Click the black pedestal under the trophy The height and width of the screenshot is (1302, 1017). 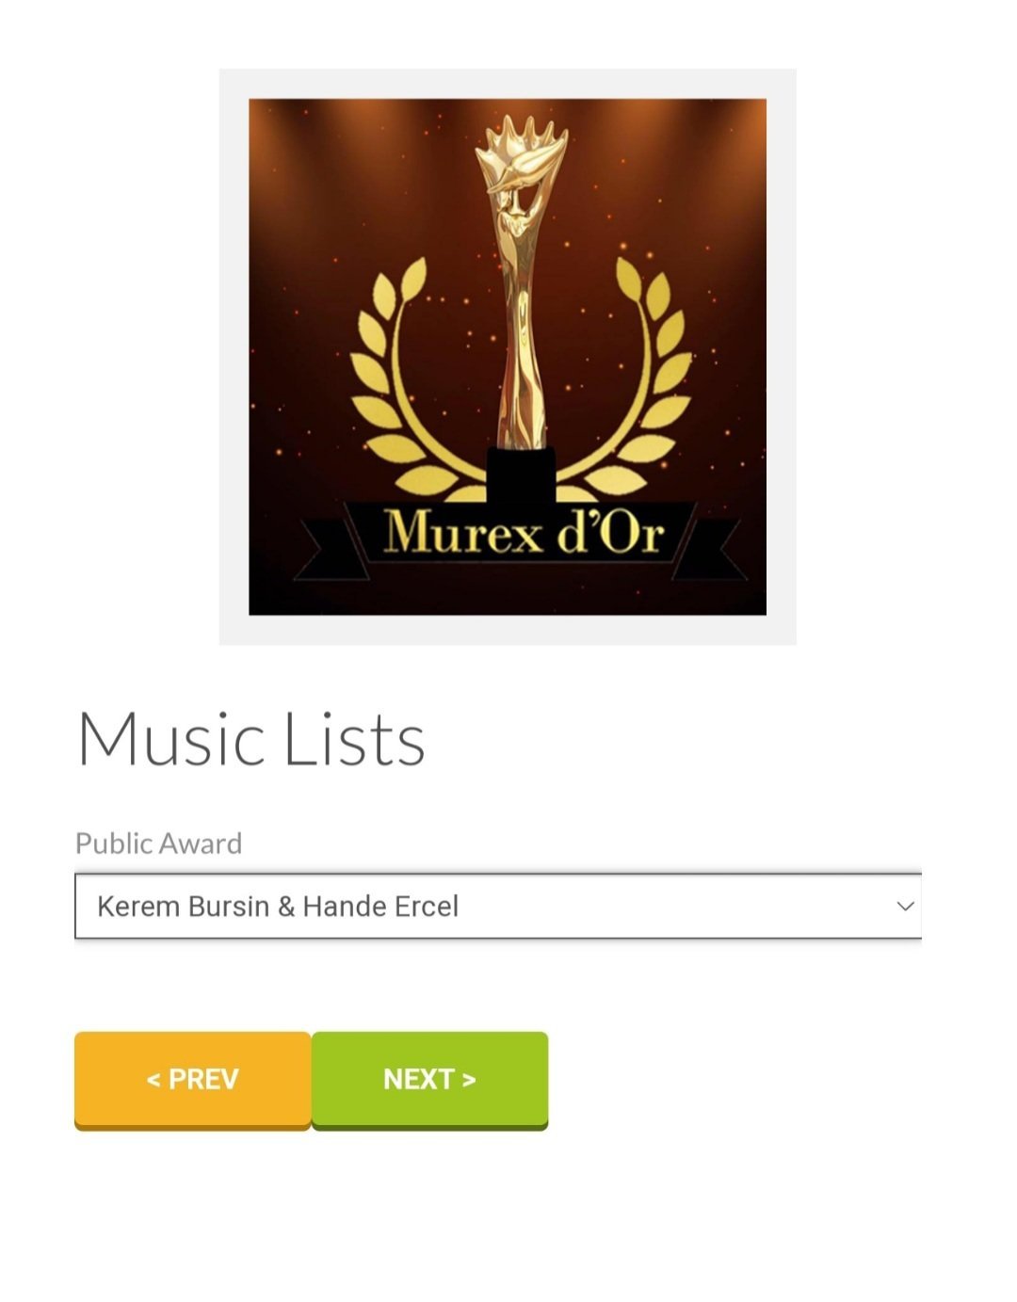522,475
